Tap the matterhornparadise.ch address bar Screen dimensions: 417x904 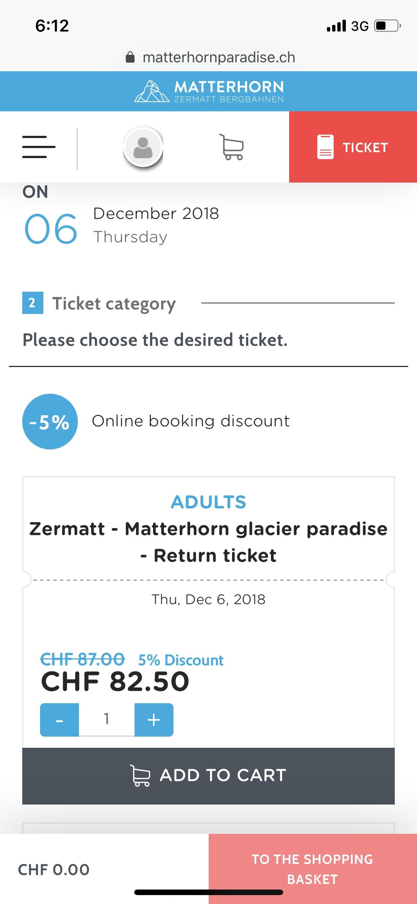[x=219, y=58]
